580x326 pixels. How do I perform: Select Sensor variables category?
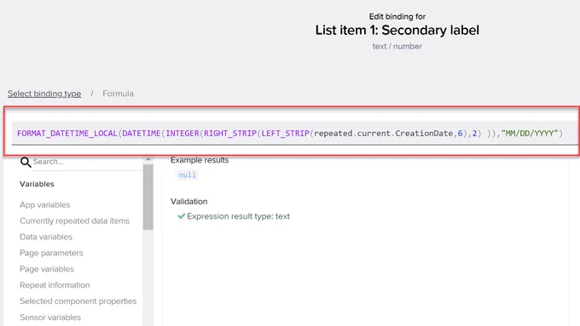click(x=50, y=317)
